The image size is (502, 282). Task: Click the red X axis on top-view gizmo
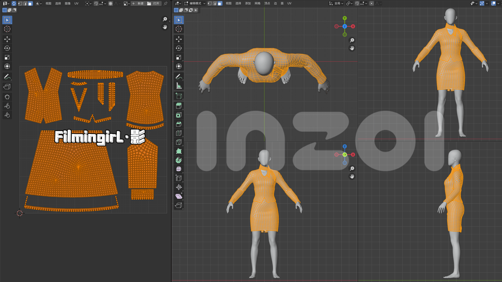tap(353, 26)
